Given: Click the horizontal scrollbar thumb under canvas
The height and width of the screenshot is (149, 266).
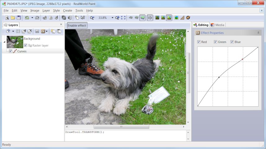Looking at the screenshot, I should 121,127.
